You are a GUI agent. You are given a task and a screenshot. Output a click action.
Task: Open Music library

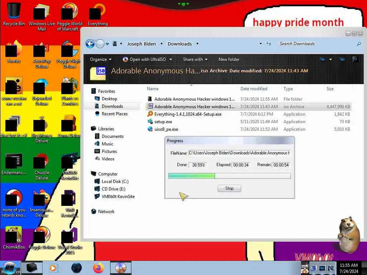pos(107,144)
